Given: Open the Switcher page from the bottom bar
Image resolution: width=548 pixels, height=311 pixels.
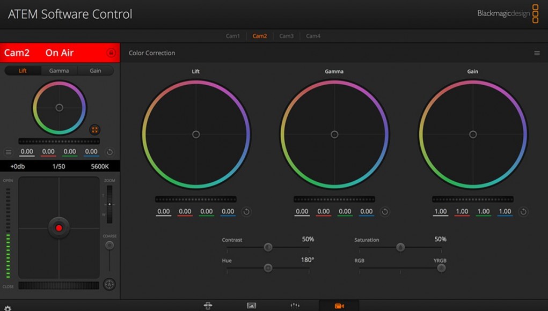Looking at the screenshot, I should point(208,306).
